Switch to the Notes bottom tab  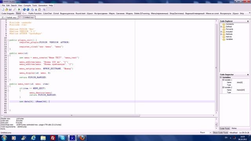tap(234, 128)
